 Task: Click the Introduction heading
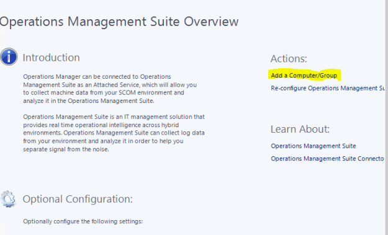pos(52,58)
